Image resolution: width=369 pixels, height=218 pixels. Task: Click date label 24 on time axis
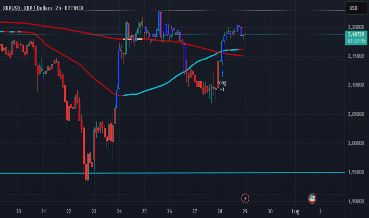pyautogui.click(x=119, y=211)
